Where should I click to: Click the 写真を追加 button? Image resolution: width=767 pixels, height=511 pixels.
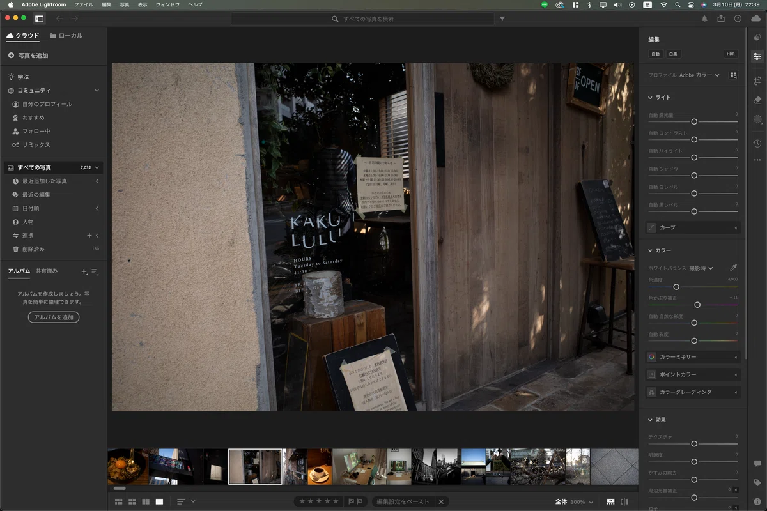pyautogui.click(x=28, y=56)
